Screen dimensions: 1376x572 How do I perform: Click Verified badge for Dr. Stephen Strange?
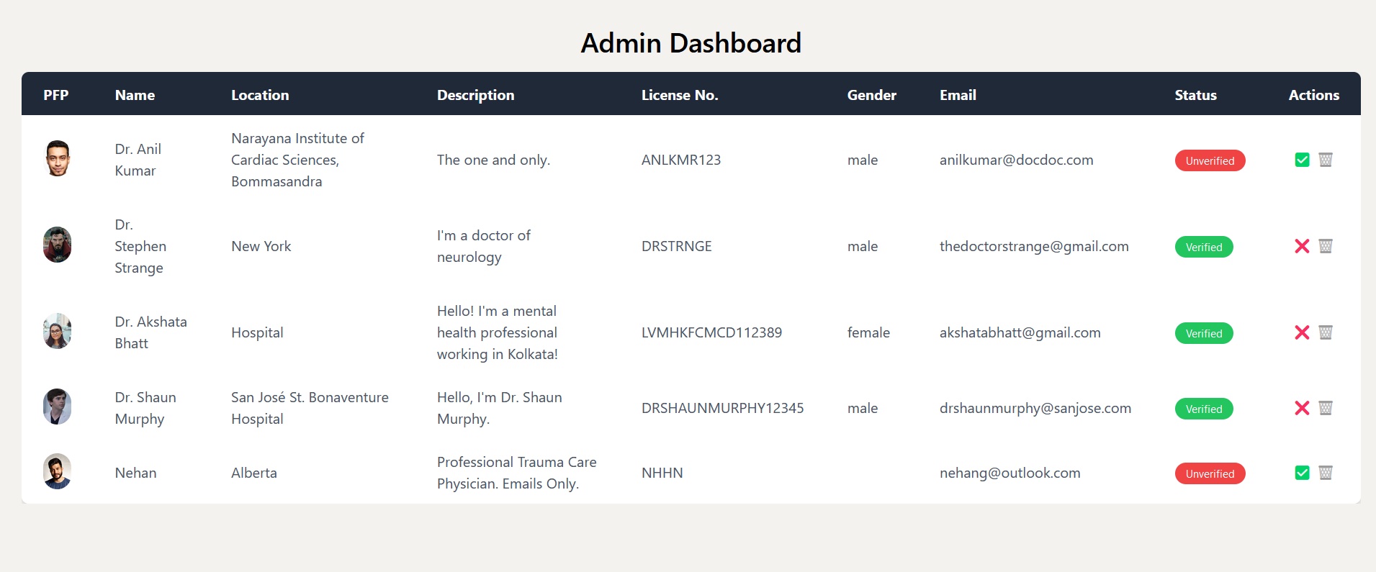tap(1204, 247)
